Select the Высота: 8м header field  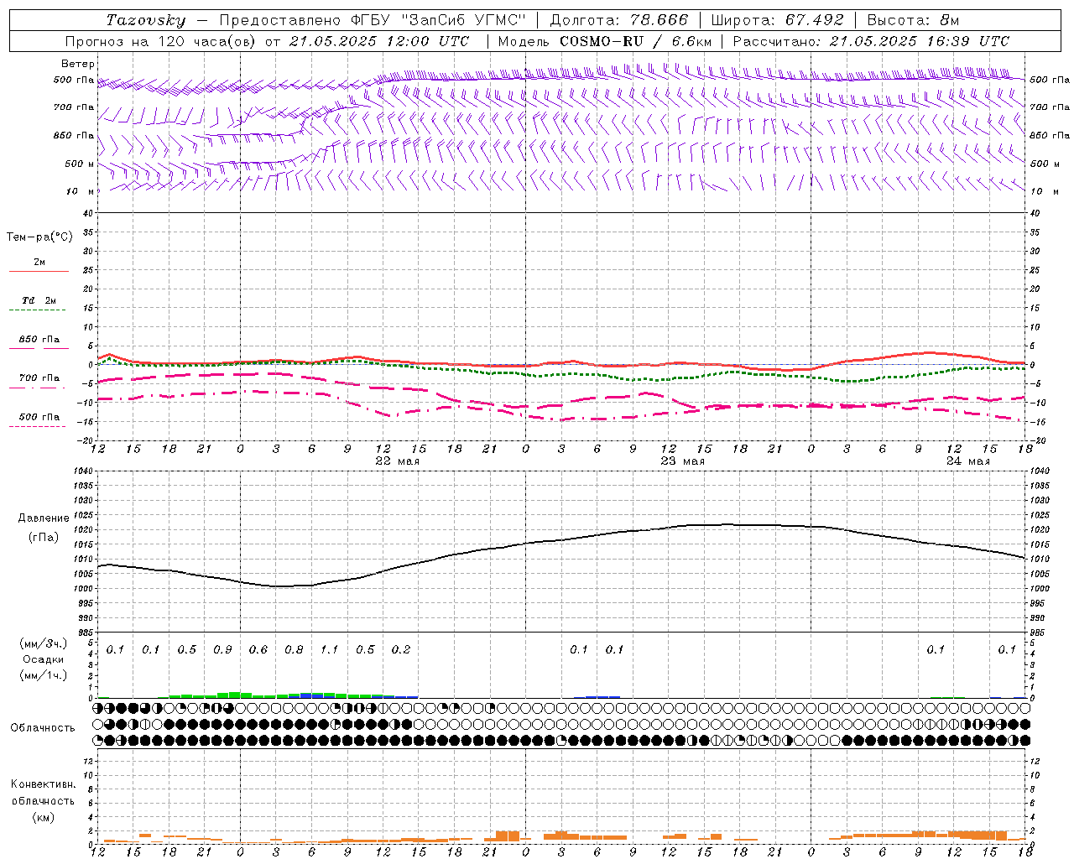pos(913,20)
